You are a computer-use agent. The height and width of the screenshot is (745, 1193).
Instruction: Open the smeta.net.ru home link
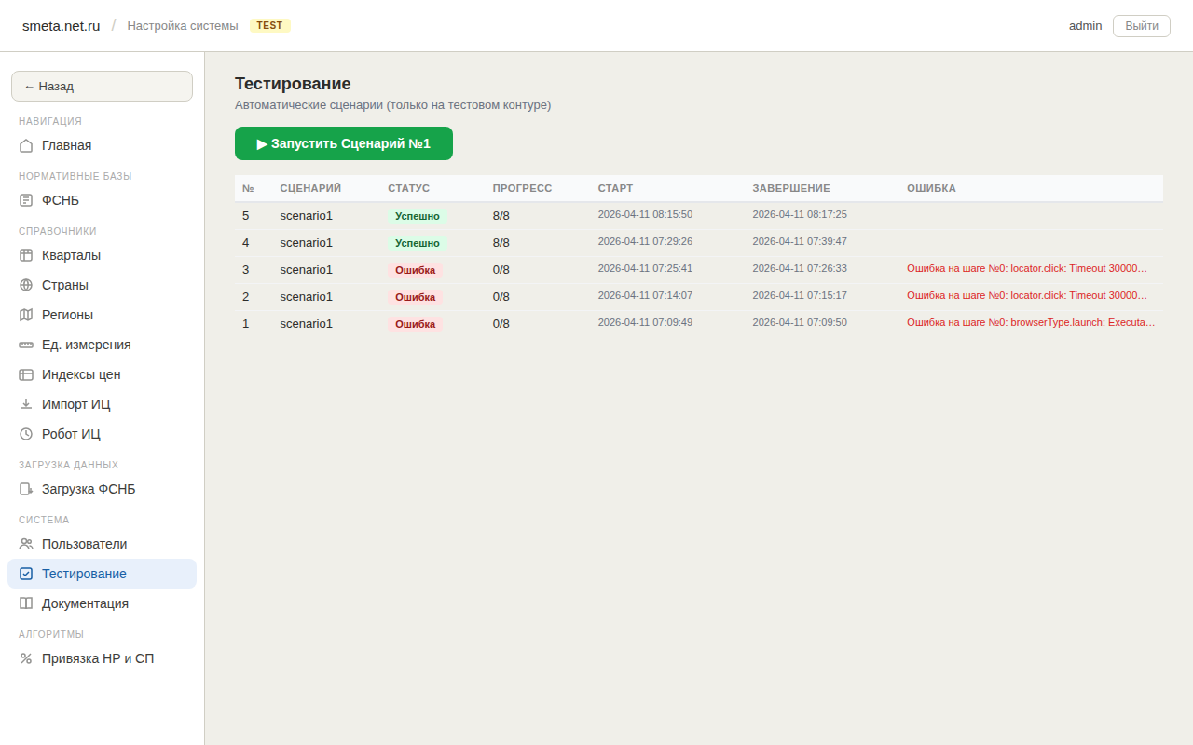tap(61, 25)
